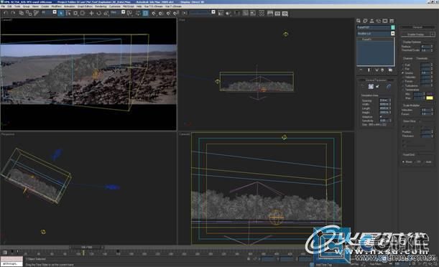Open the Align tool
This screenshot has width=439, height=267.
228,13
